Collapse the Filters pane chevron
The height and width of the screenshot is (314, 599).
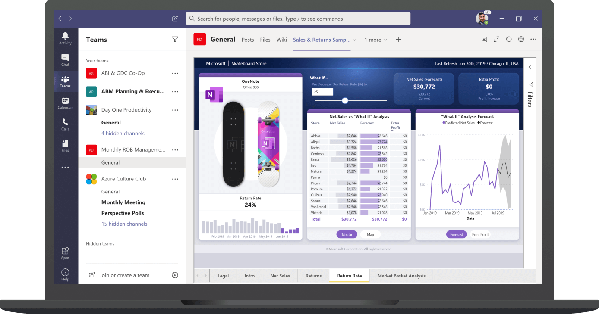[530, 67]
